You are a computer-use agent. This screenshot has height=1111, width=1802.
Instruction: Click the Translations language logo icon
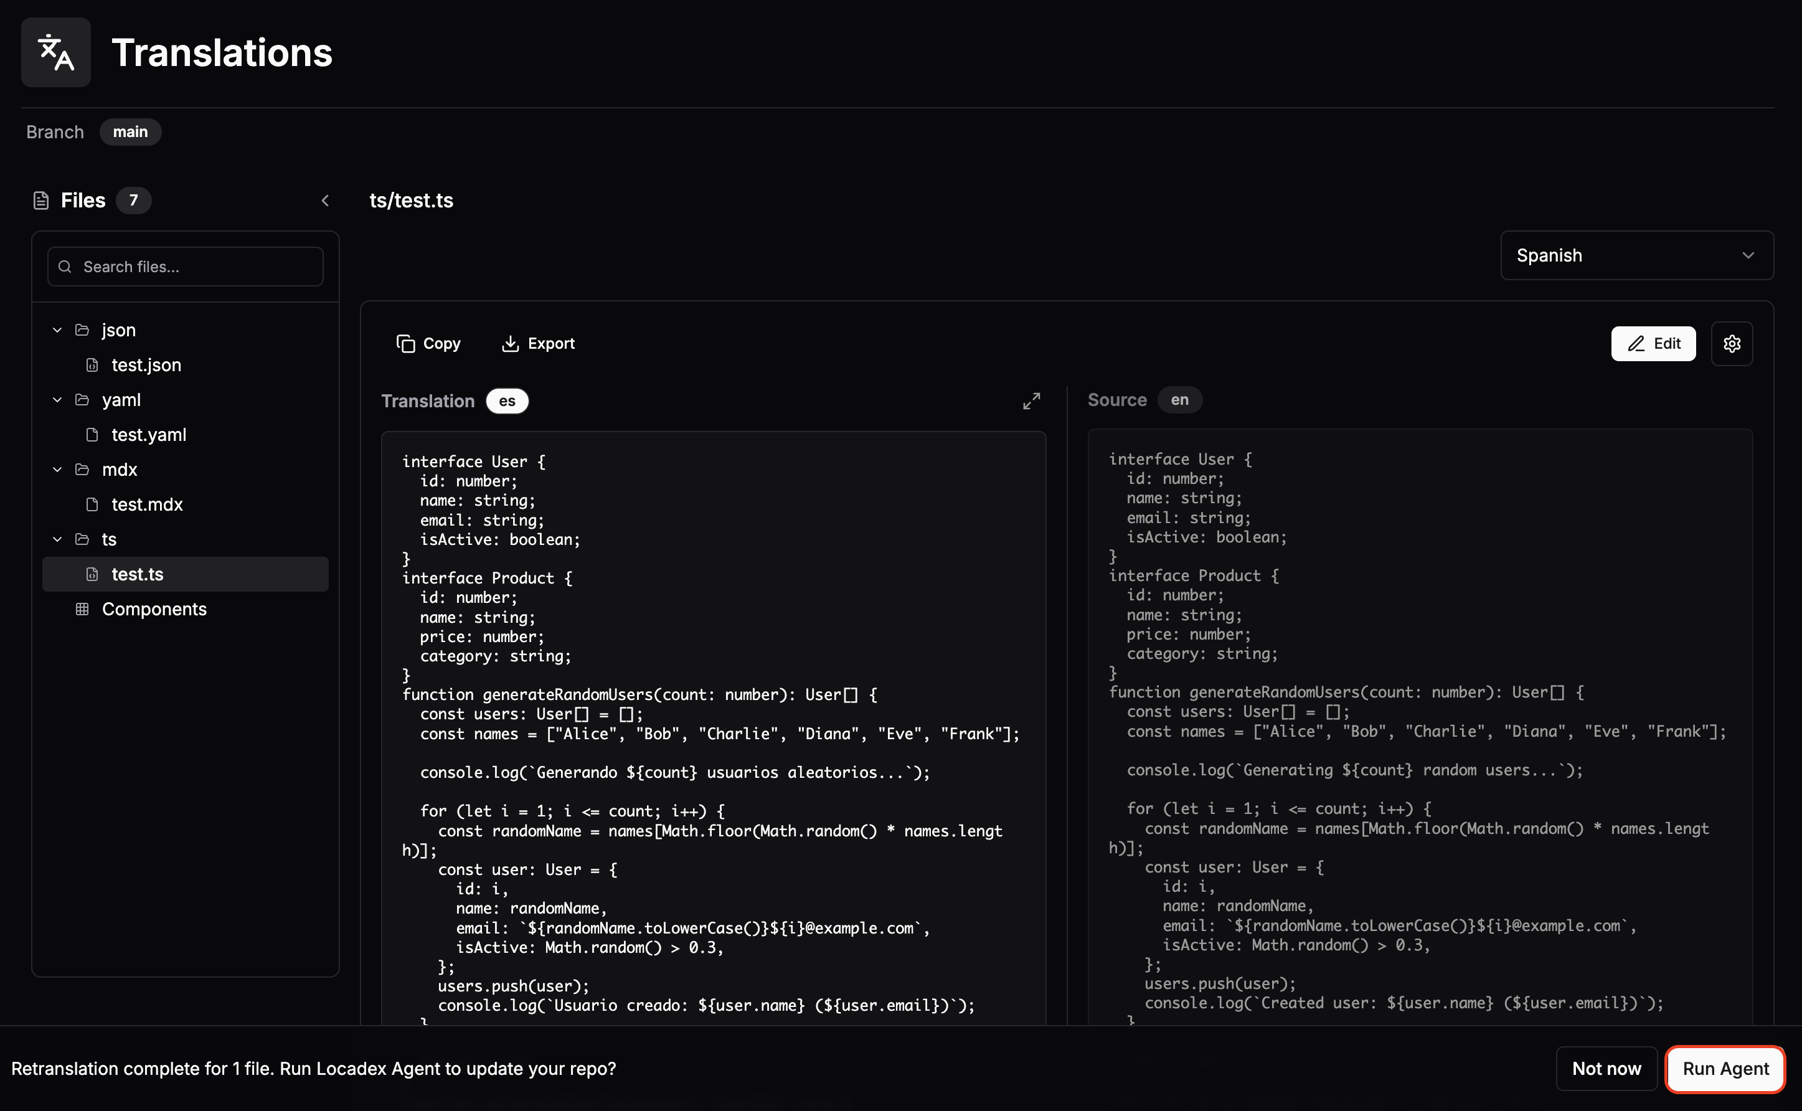point(56,52)
